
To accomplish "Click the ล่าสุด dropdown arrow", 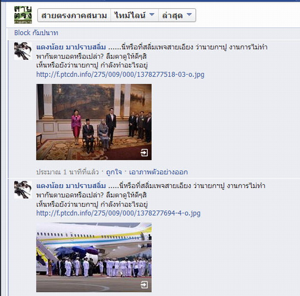I will tap(189, 15).
